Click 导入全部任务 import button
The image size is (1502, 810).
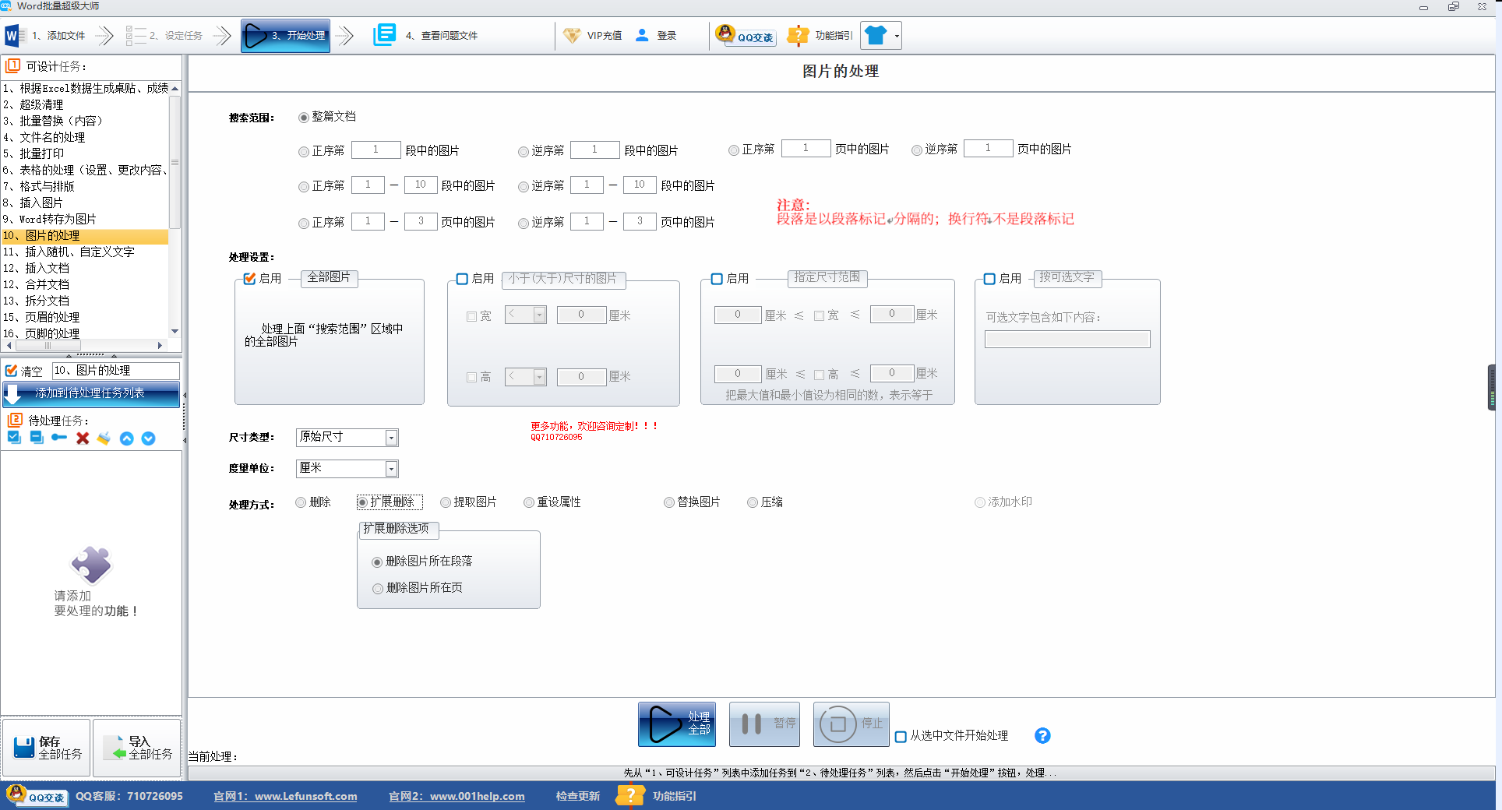(137, 748)
